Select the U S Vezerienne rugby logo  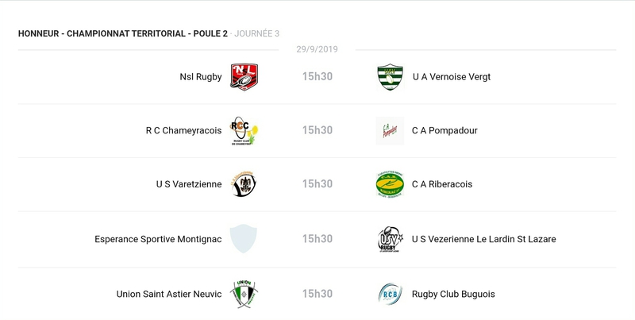[x=390, y=239]
